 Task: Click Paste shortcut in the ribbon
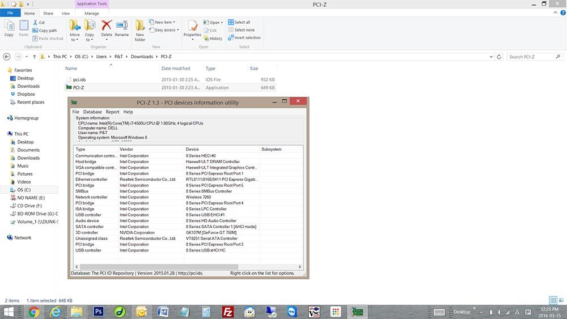pos(48,39)
